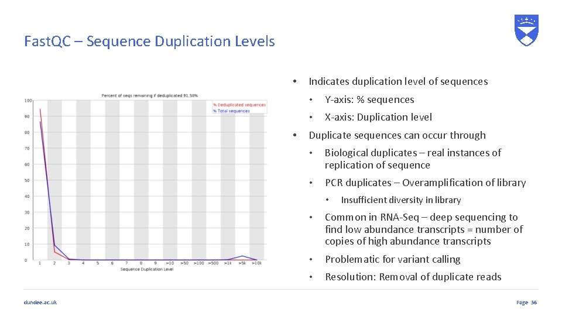Open the dundee.ac.uk footer link

pos(40,303)
